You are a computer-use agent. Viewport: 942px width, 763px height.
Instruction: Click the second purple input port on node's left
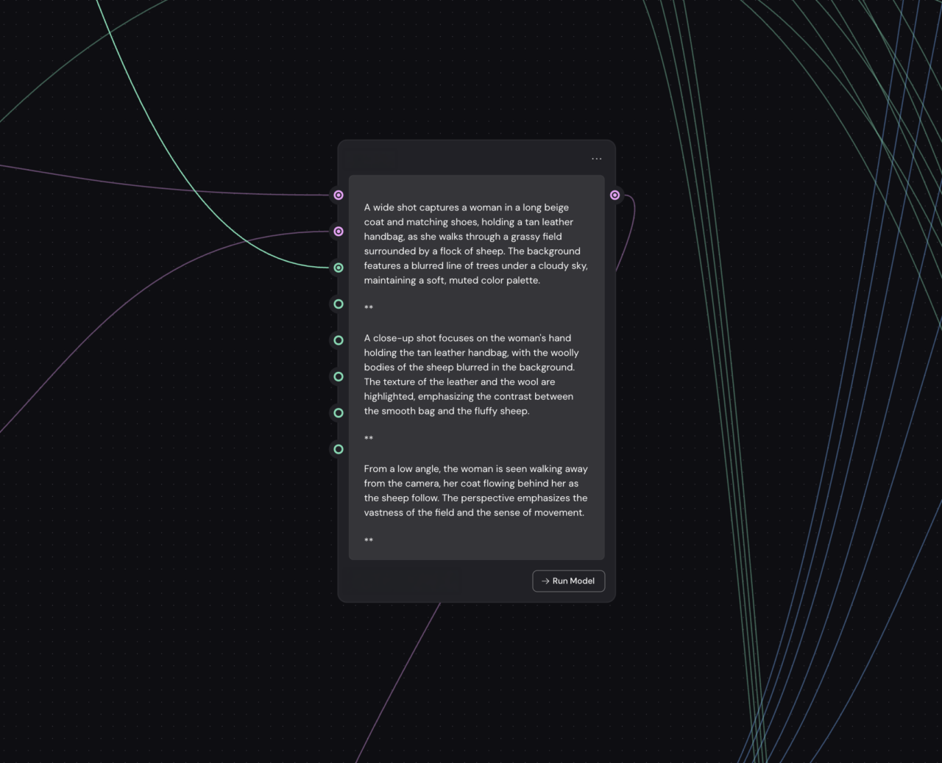pos(339,232)
